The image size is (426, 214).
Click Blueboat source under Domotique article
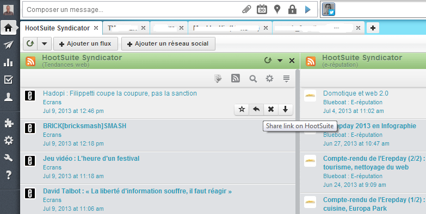(353, 102)
